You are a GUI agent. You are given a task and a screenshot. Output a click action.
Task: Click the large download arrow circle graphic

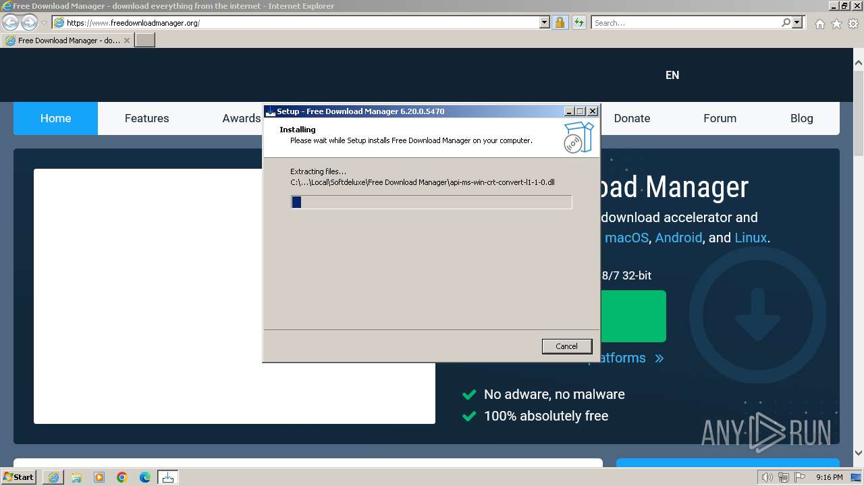pos(757,315)
